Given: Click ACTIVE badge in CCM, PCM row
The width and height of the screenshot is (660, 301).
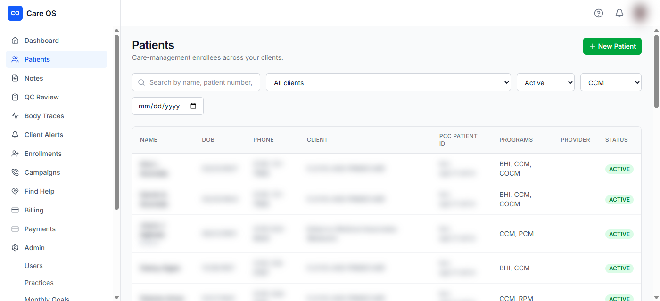Looking at the screenshot, I should [619, 234].
